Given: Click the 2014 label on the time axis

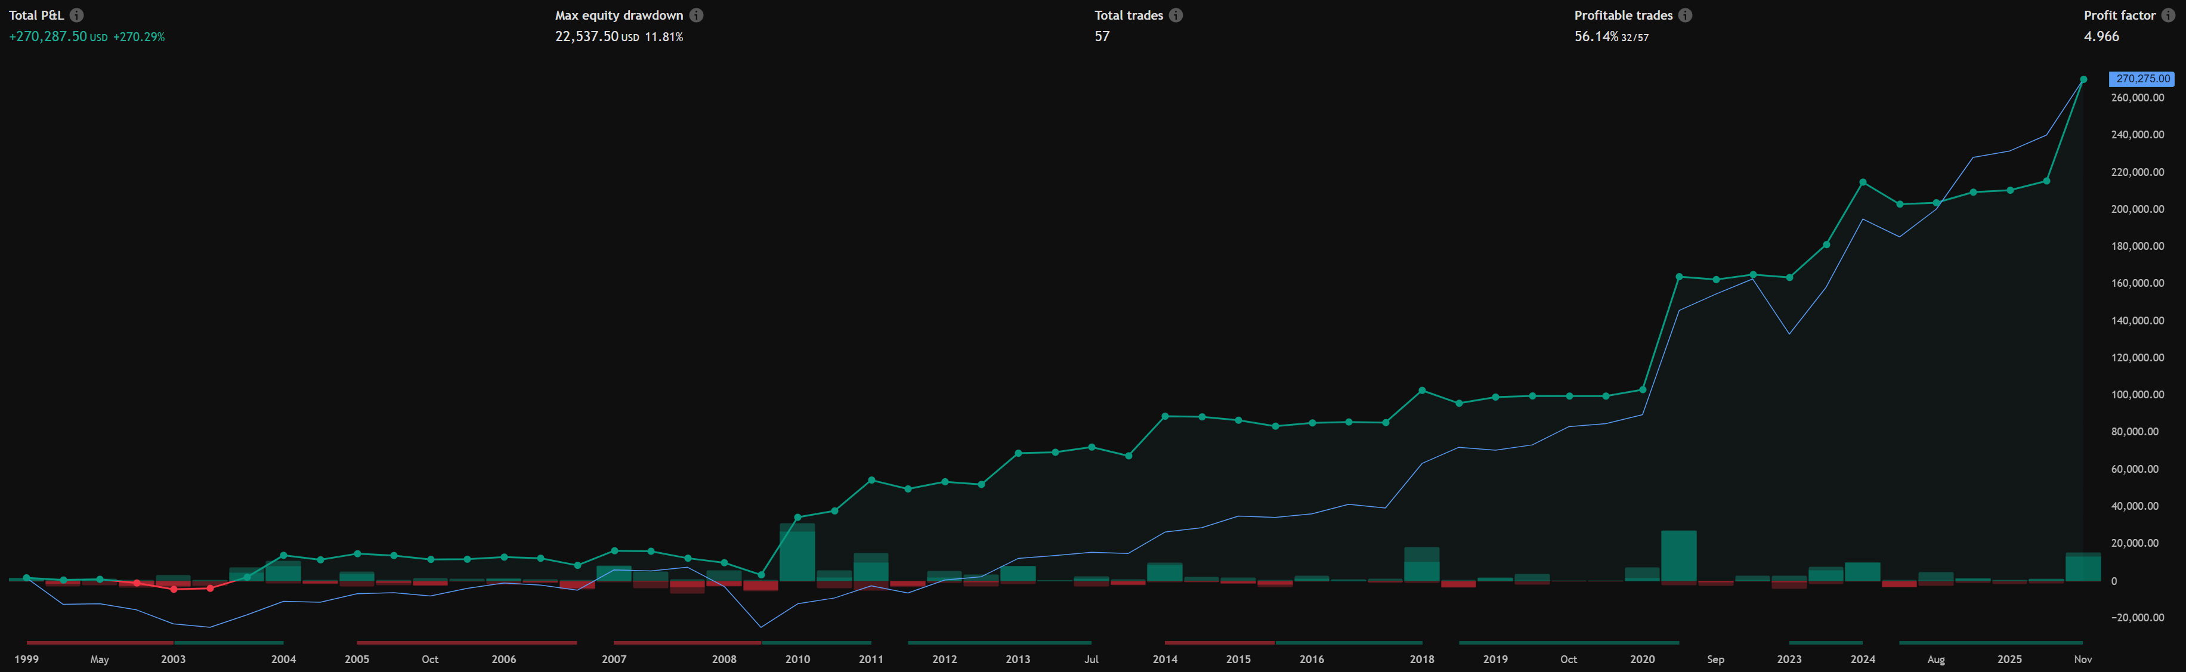Looking at the screenshot, I should 1164,659.
